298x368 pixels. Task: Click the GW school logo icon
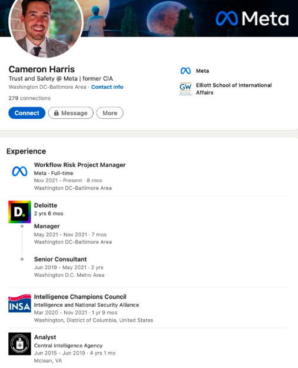click(186, 89)
